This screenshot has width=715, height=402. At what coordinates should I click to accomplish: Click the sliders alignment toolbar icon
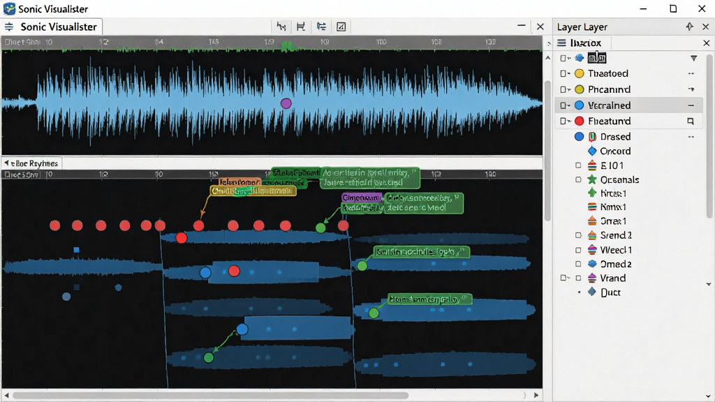[x=321, y=27]
